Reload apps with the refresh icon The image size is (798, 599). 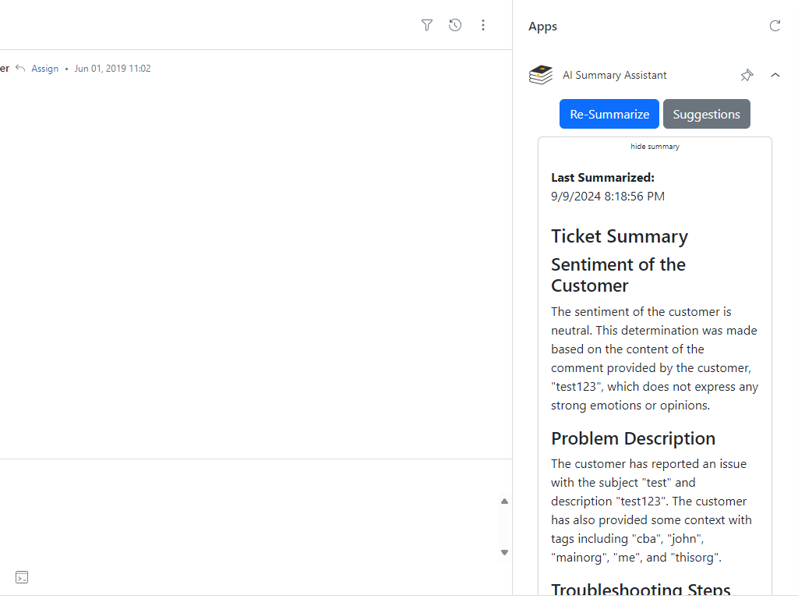pos(775,26)
